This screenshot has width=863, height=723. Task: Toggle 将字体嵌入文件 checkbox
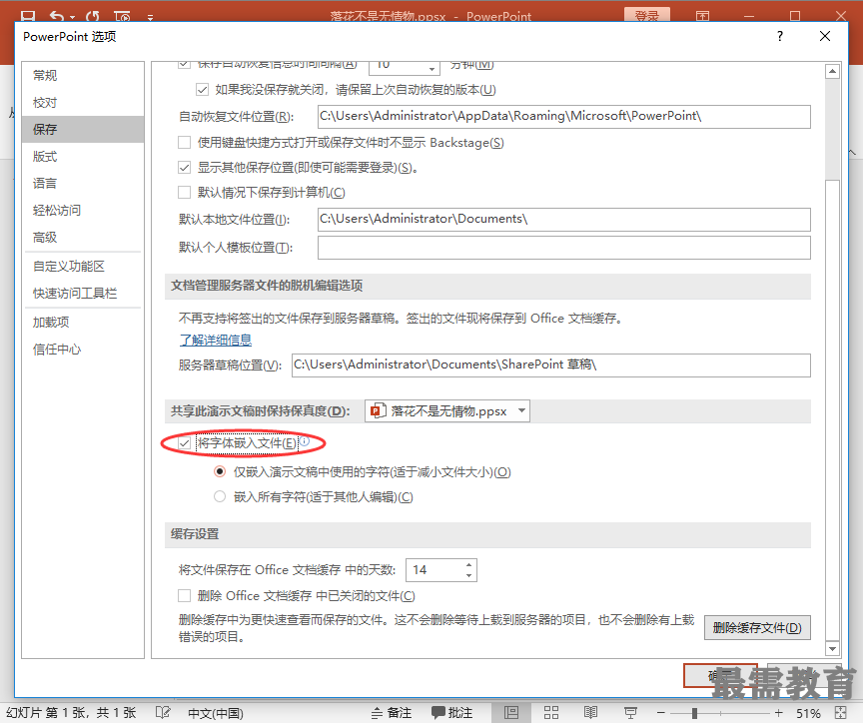(x=185, y=443)
